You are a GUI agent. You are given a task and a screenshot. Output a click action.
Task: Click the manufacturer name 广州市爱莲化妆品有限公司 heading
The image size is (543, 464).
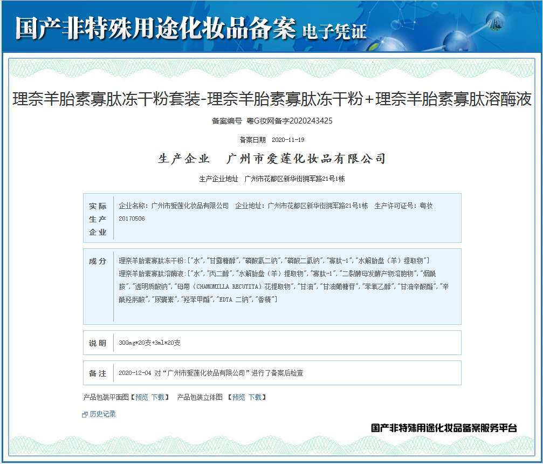point(306,159)
